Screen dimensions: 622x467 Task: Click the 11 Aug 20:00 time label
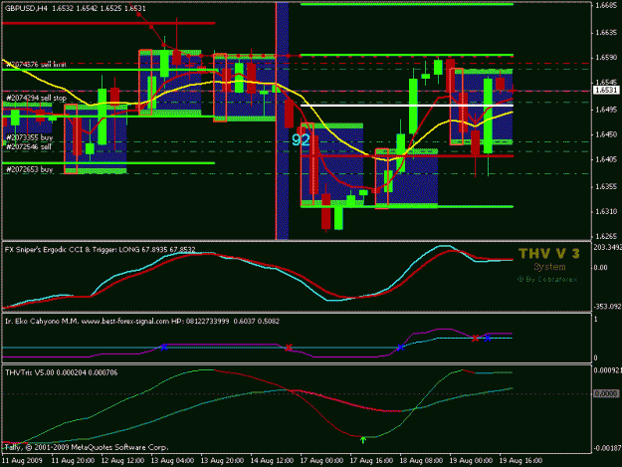73,461
